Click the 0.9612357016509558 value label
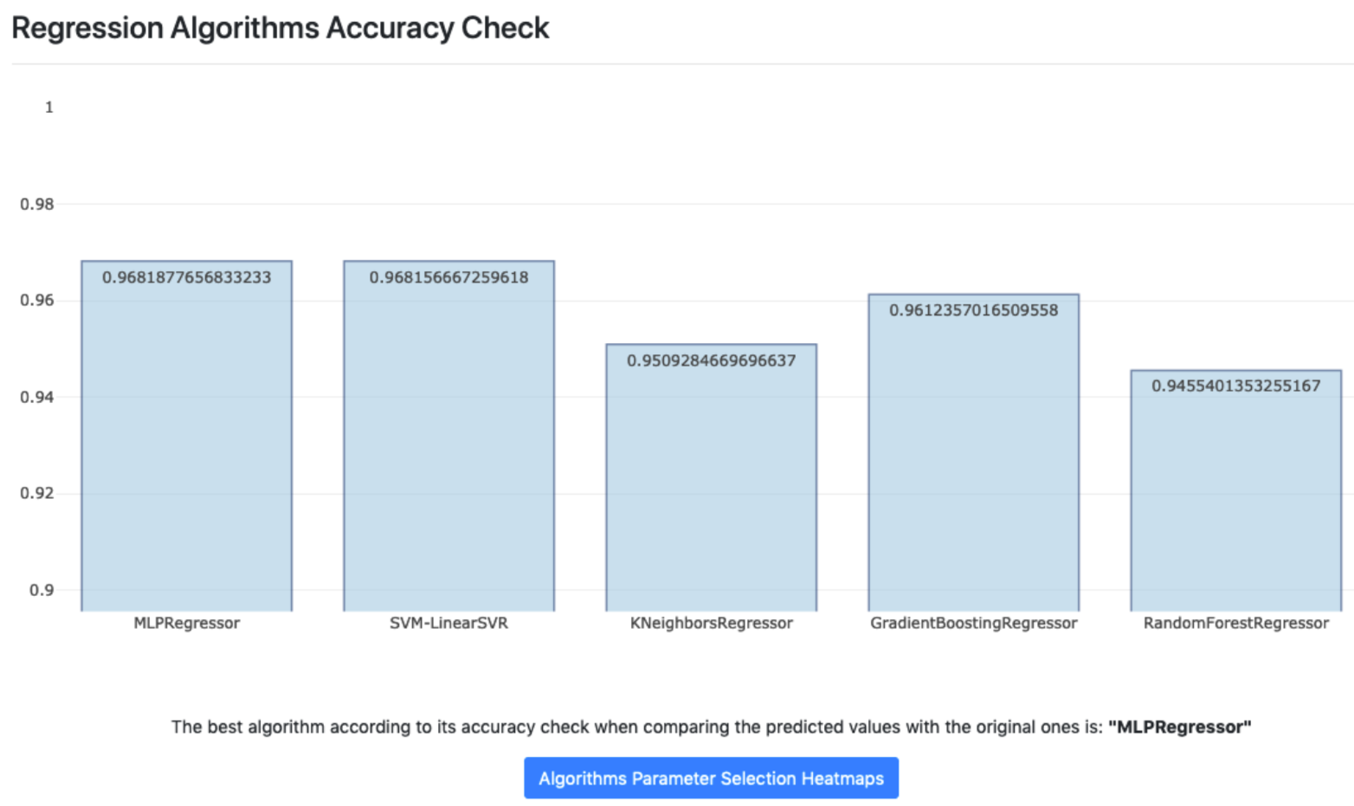 [x=973, y=310]
